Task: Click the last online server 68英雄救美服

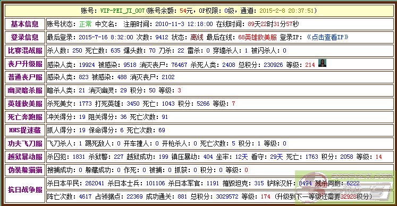Action: 257,38
